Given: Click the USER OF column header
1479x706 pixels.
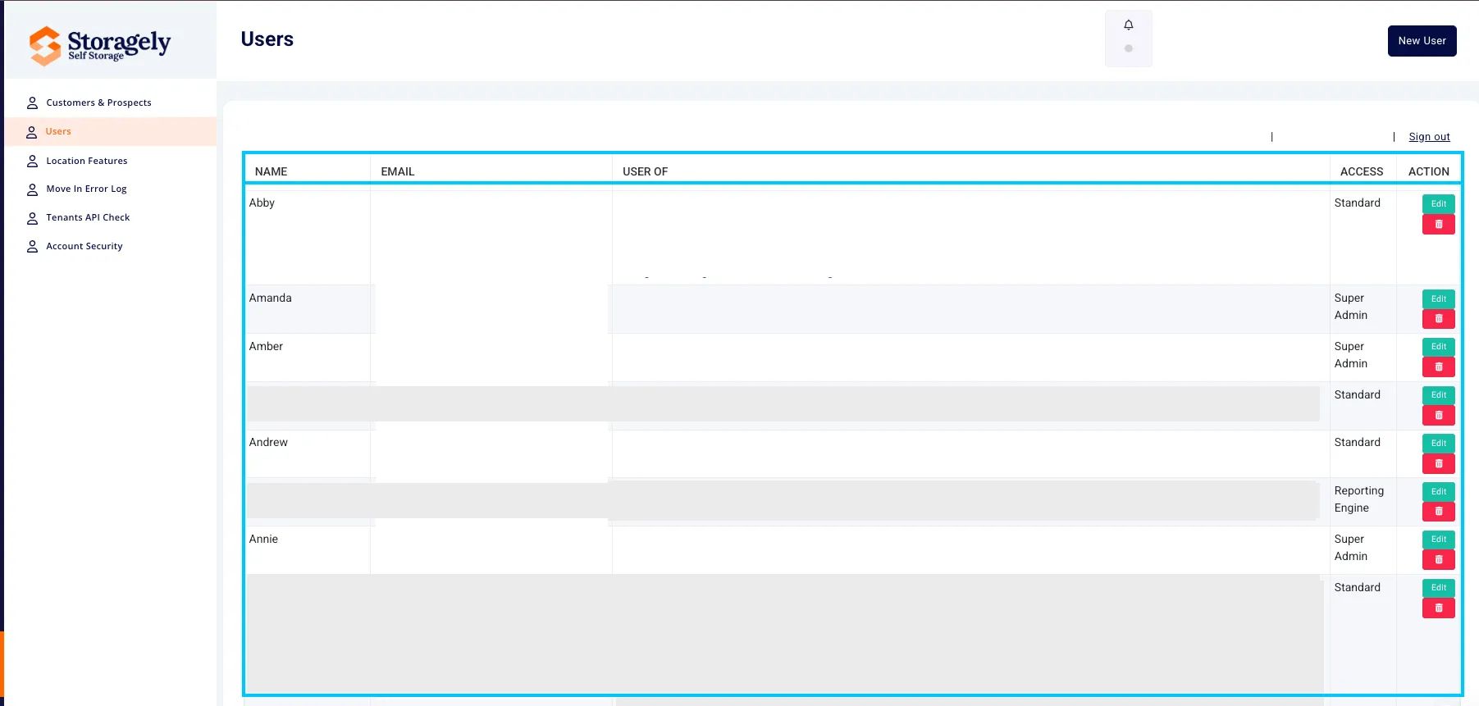Looking at the screenshot, I should click(646, 171).
